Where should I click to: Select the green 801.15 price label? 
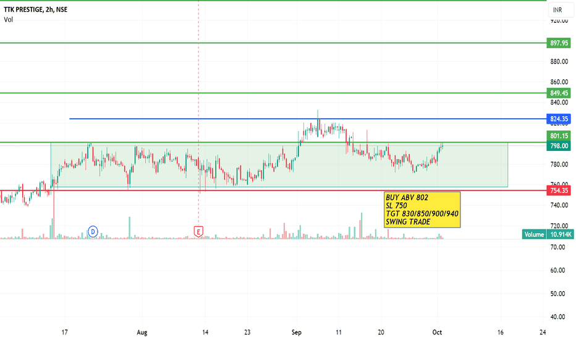pos(559,135)
